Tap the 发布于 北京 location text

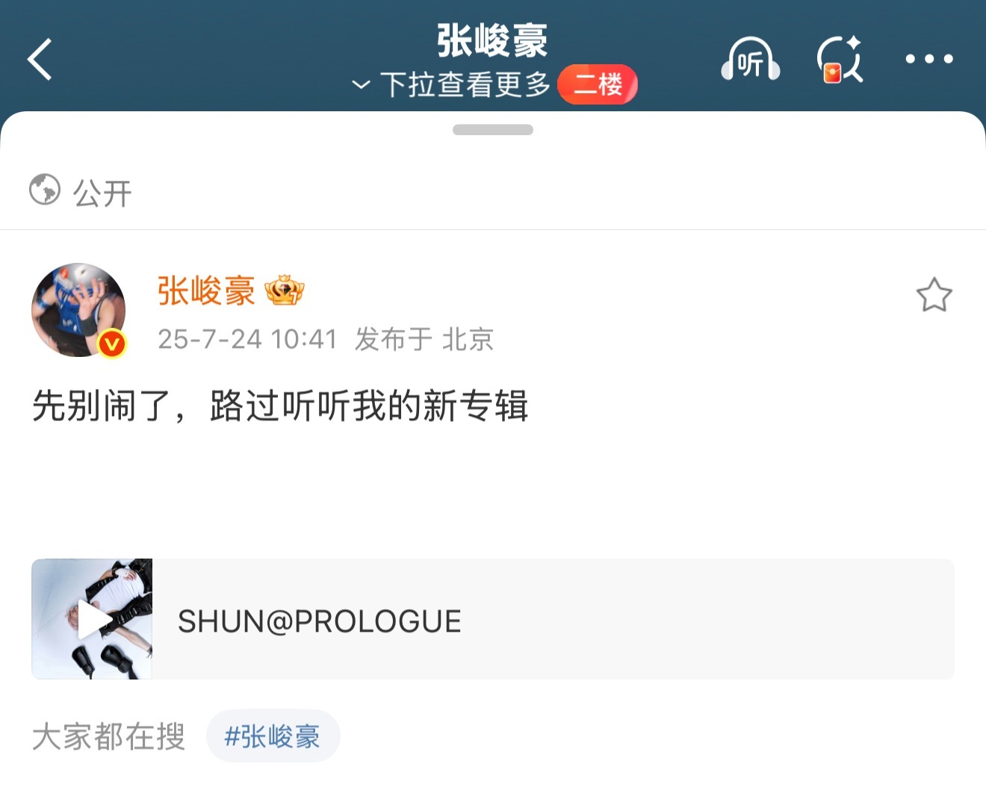(x=424, y=339)
